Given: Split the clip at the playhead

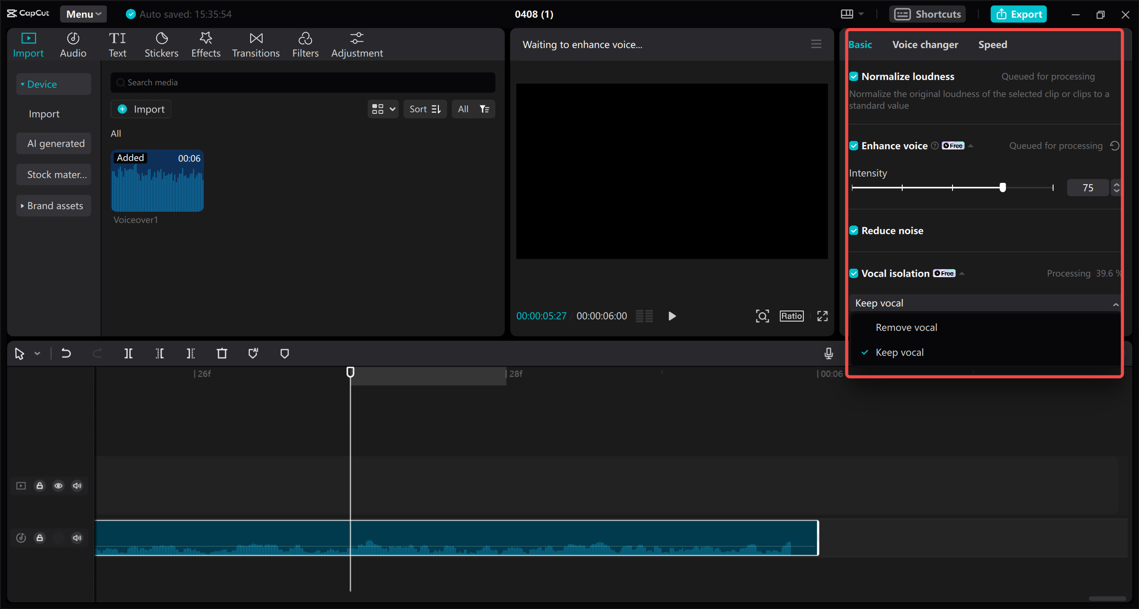Looking at the screenshot, I should (129, 353).
